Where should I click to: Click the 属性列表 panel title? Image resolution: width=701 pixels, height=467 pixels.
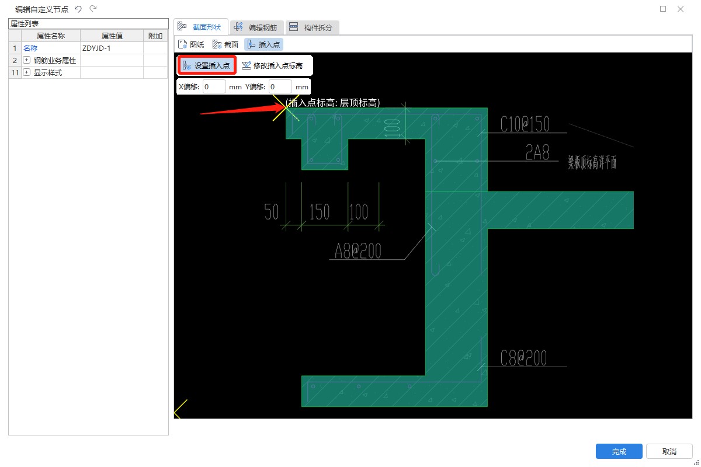tap(25, 23)
